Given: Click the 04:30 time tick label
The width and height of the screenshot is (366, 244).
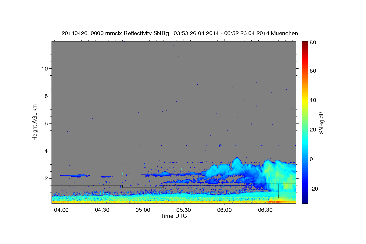Looking at the screenshot, I should click(102, 210).
